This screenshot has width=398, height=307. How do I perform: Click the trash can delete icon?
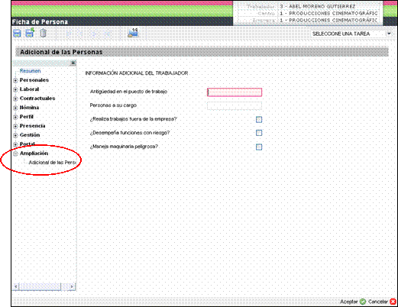43,33
